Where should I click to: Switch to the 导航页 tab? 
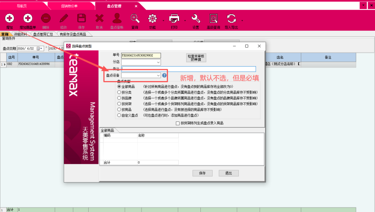22,6
